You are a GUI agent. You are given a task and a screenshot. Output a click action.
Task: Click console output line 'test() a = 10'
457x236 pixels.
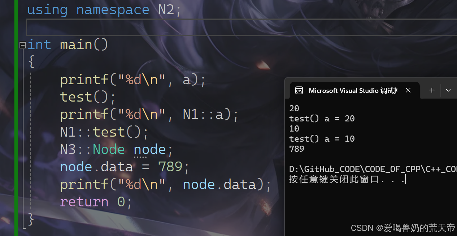[x=322, y=139]
